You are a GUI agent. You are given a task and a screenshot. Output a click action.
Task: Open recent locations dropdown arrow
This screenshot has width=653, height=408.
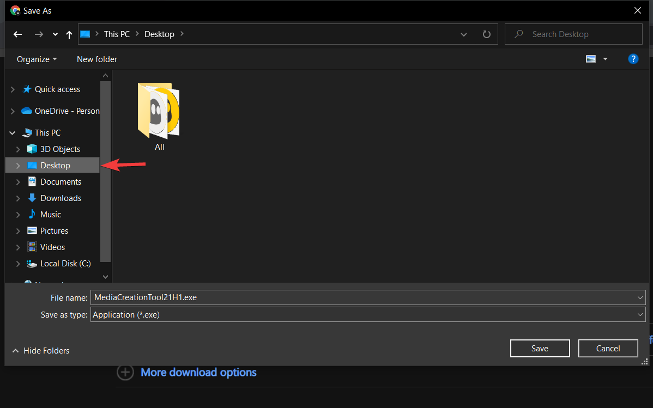(55, 34)
